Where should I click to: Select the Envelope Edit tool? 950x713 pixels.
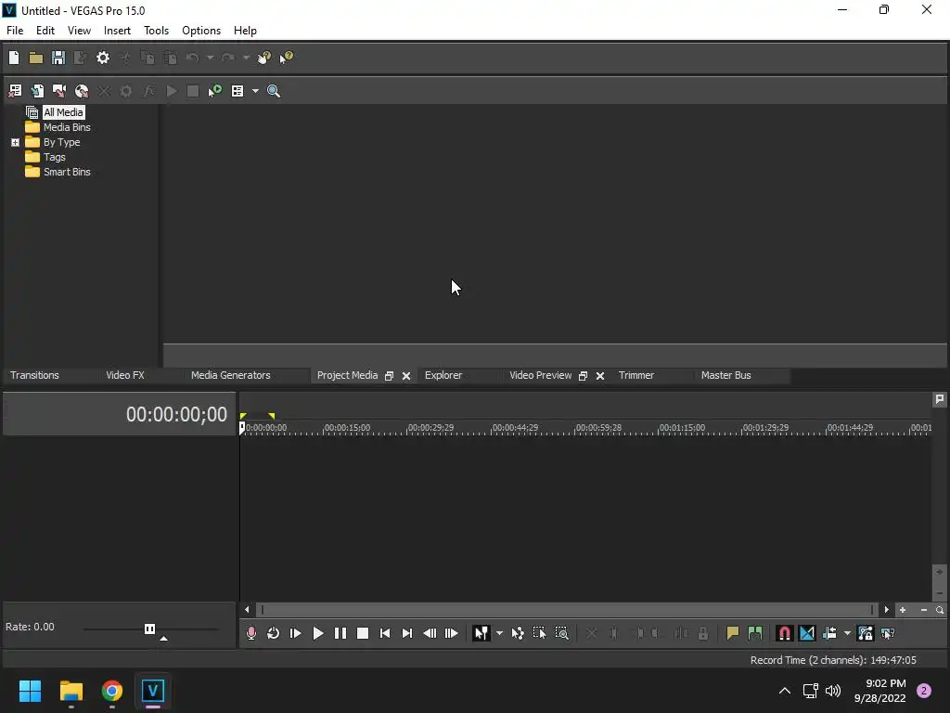click(x=518, y=633)
